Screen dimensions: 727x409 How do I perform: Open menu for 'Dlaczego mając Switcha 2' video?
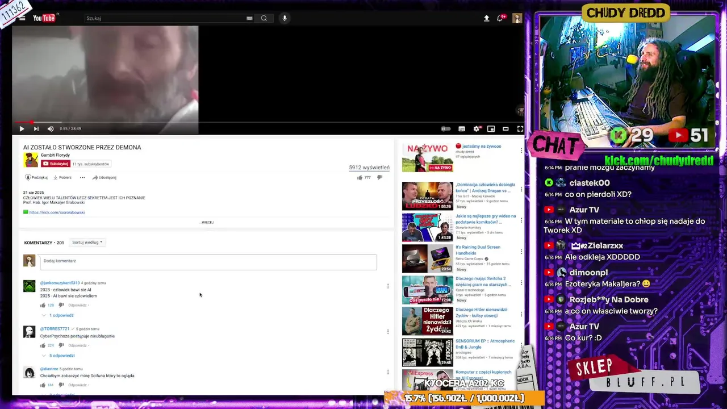tap(521, 283)
